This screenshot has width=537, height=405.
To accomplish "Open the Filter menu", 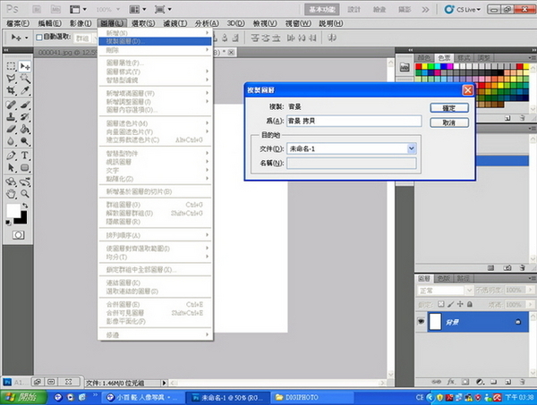I will [175, 23].
